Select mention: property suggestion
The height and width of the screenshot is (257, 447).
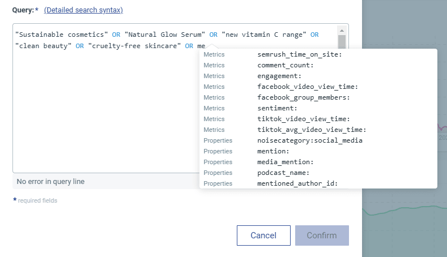click(273, 151)
